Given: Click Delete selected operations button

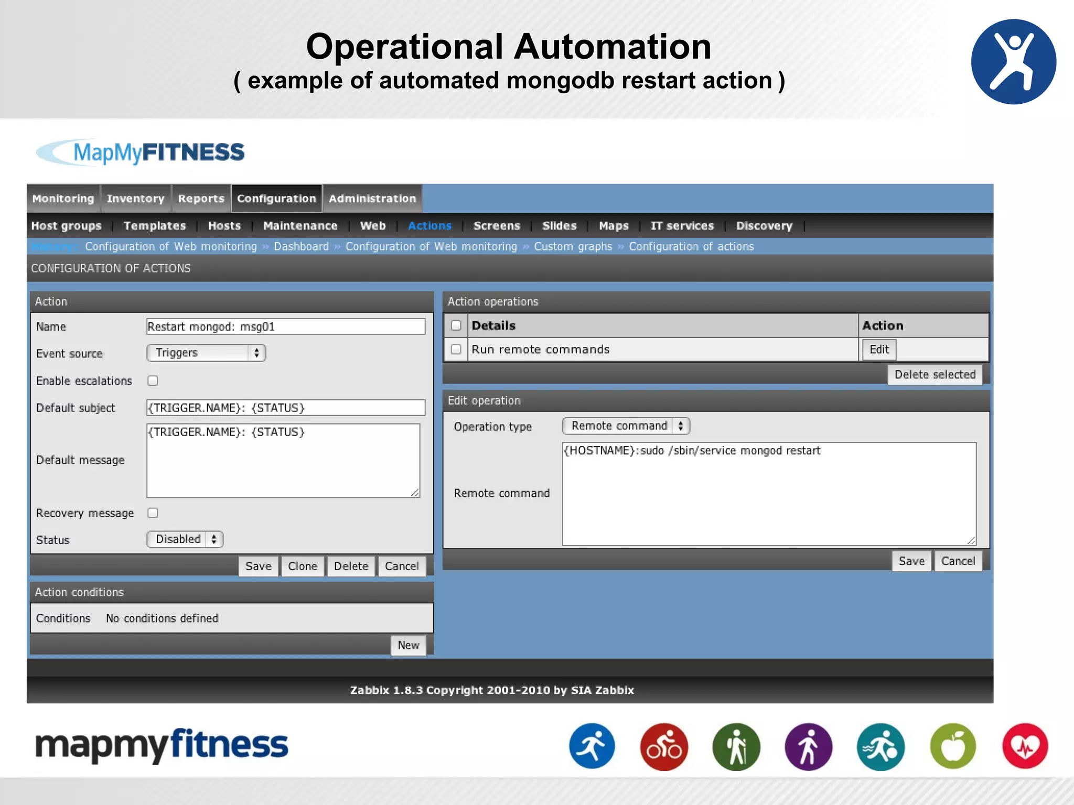Looking at the screenshot, I should (x=935, y=374).
